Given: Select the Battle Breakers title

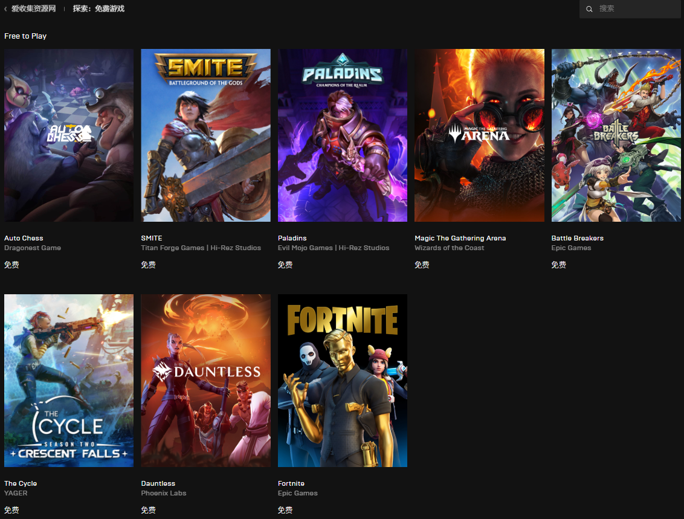Looking at the screenshot, I should [577, 238].
